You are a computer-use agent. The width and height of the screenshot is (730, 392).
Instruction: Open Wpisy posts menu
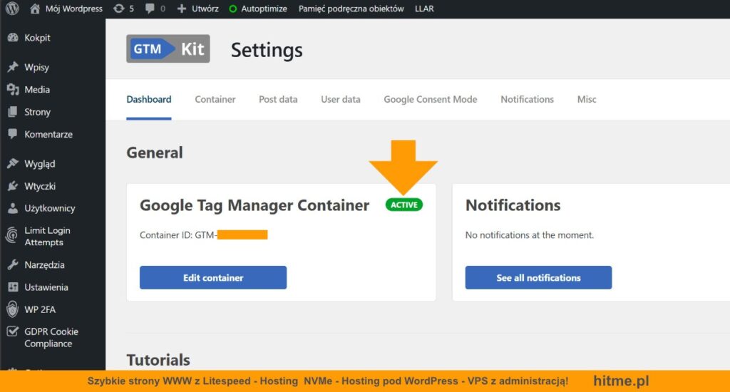(x=36, y=67)
